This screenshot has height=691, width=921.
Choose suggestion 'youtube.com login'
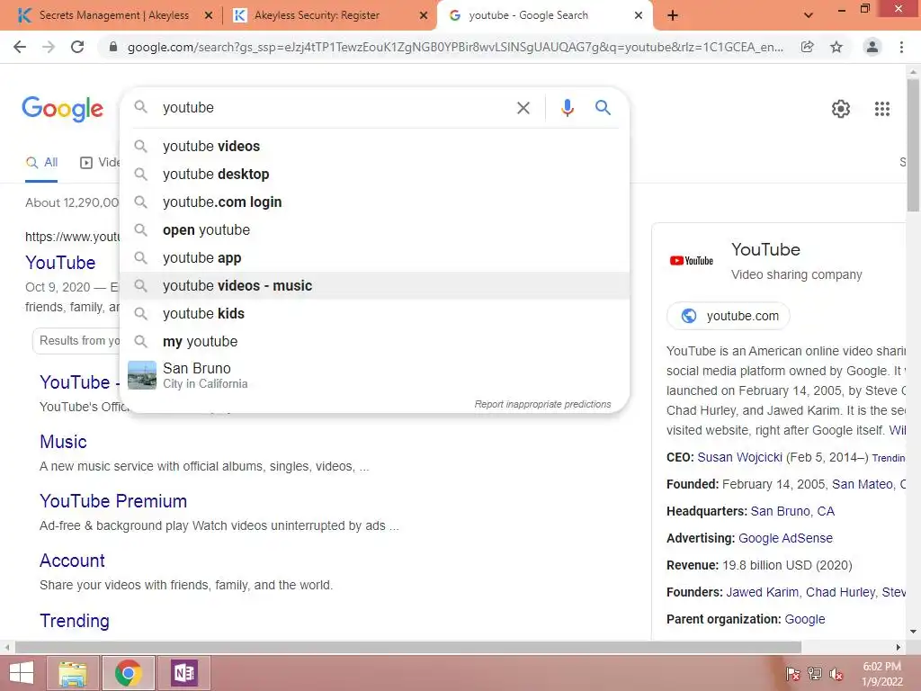click(375, 202)
